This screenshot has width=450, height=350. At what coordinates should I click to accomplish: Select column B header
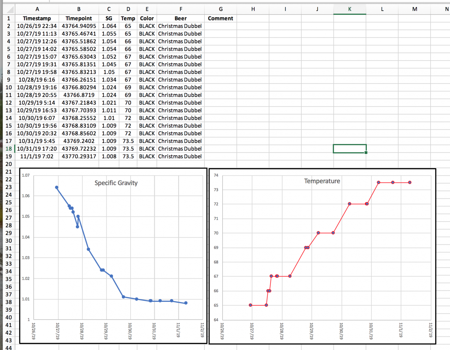pyautogui.click(x=79, y=9)
